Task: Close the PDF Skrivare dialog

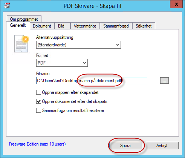Action: click(x=176, y=4)
